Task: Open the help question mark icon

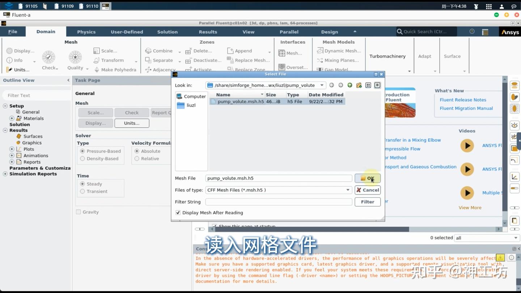Action: [x=472, y=31]
